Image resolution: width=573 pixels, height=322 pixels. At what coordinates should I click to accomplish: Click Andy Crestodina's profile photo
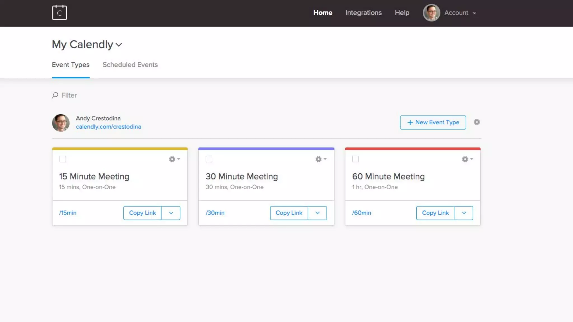(61, 123)
